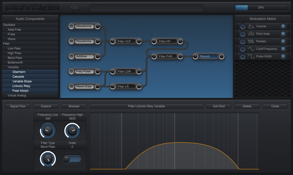Image resolution: width=293 pixels, height=175 pixels.
Task: Pick Band Pass filter
Action: click(30, 58)
